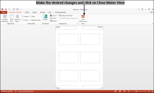Image resolution: width=154 pixels, height=93 pixels.
Task: Click the PowerPoint application icon
Action: point(2,9)
